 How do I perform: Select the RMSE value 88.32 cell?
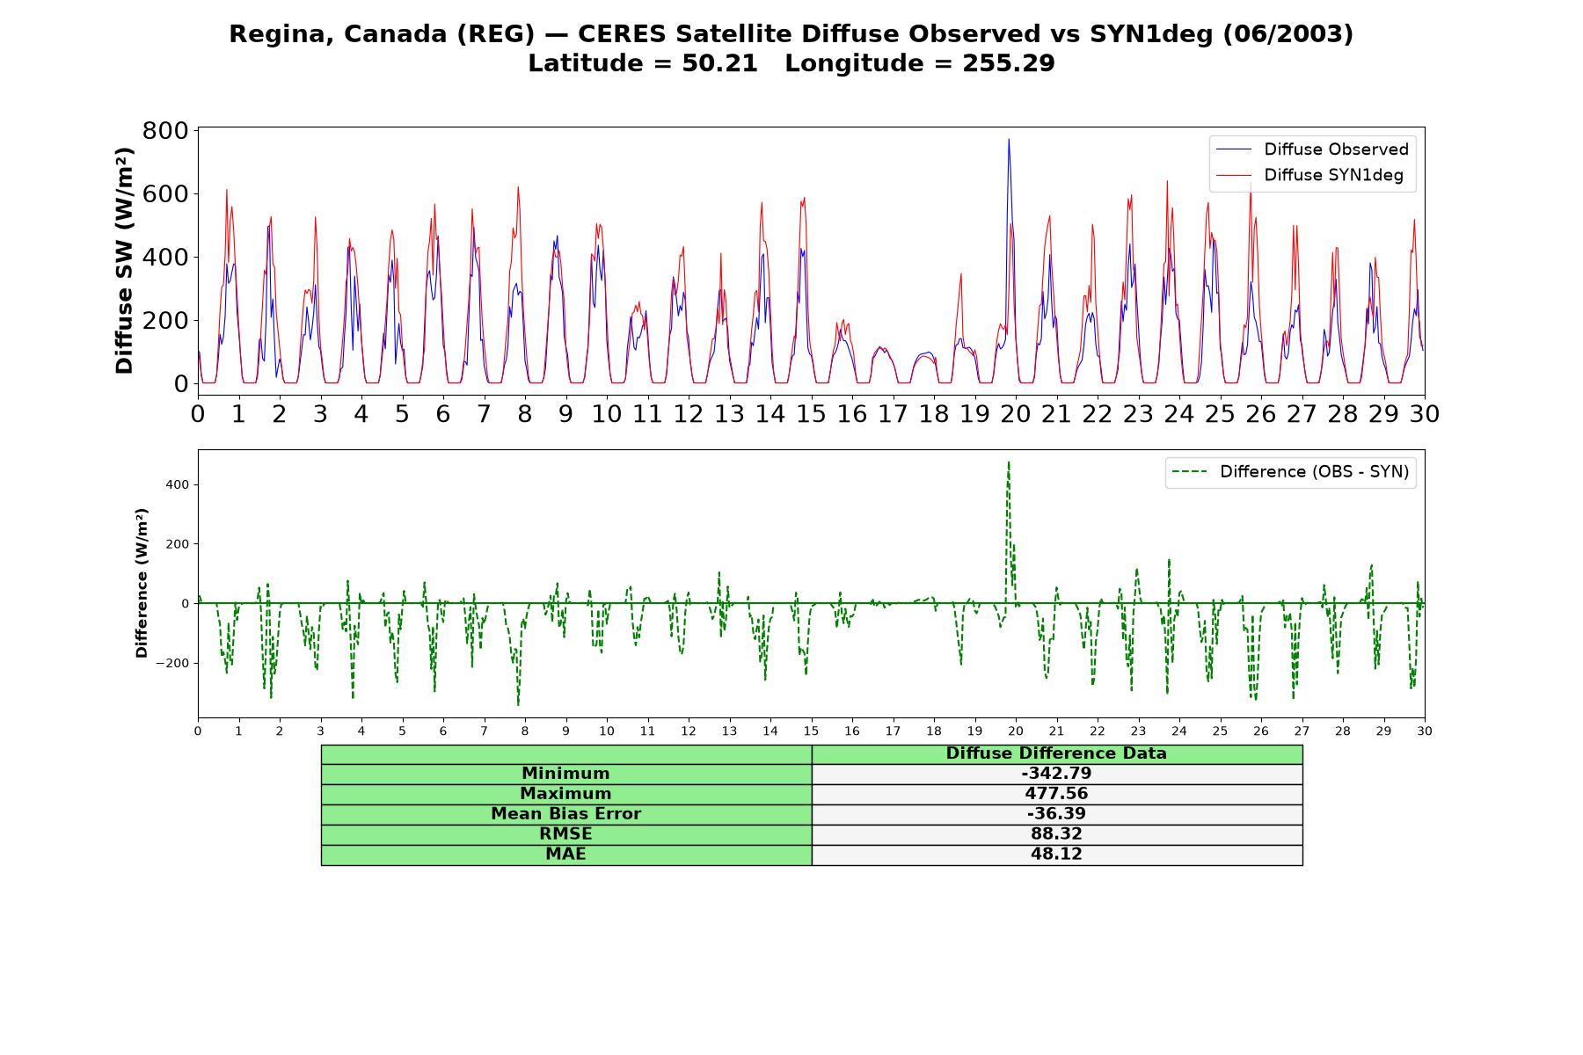point(1056,834)
